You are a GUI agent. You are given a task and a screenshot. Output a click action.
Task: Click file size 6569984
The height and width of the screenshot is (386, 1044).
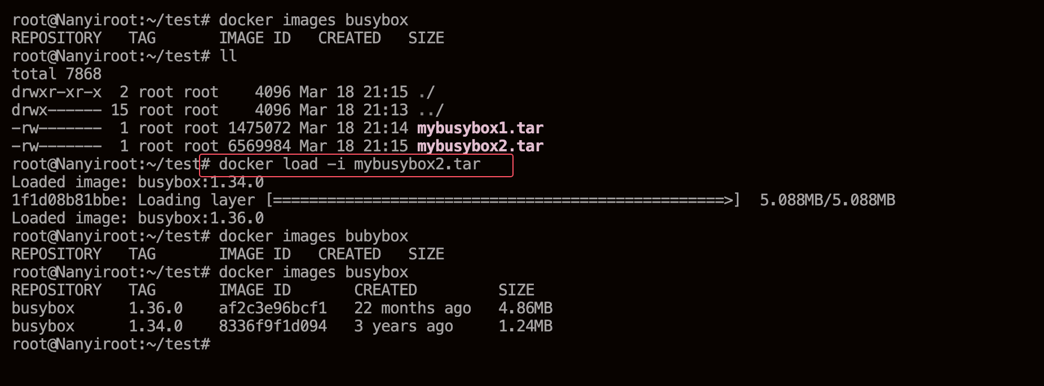(259, 146)
